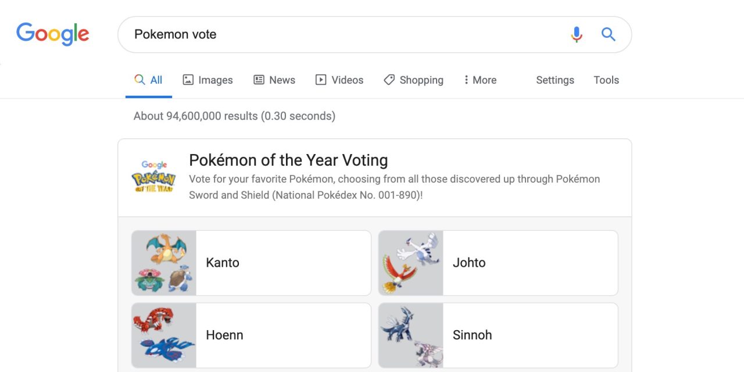
Task: Click the Google logo
Action: 53,34
